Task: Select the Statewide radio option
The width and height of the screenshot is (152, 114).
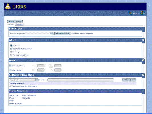Action: coord(11,46)
